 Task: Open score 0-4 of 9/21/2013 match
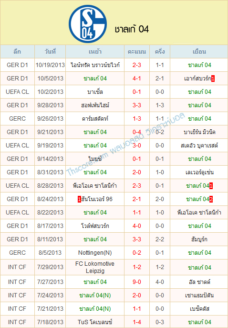(137, 132)
